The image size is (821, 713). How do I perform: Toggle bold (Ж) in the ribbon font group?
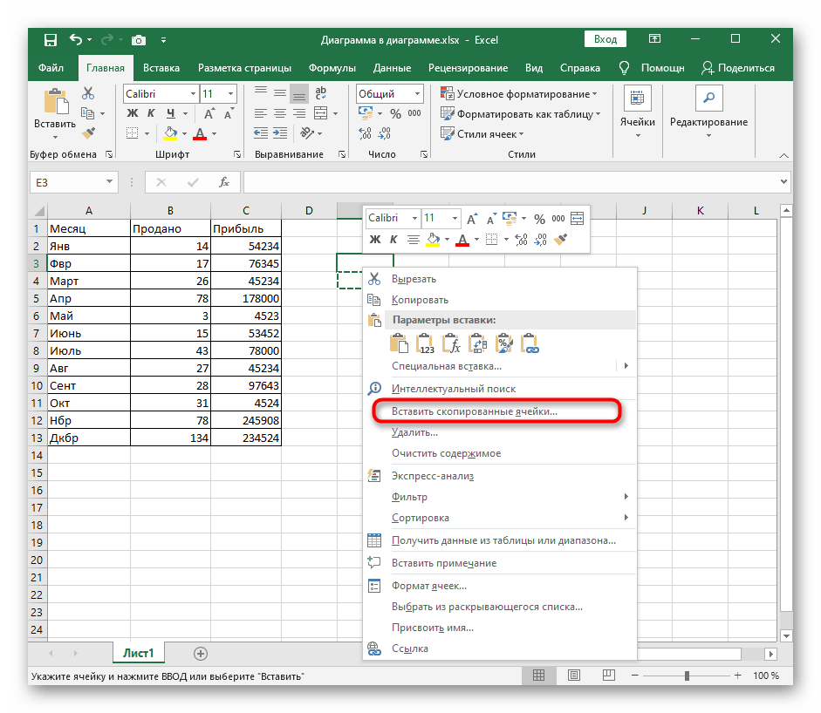(x=133, y=113)
